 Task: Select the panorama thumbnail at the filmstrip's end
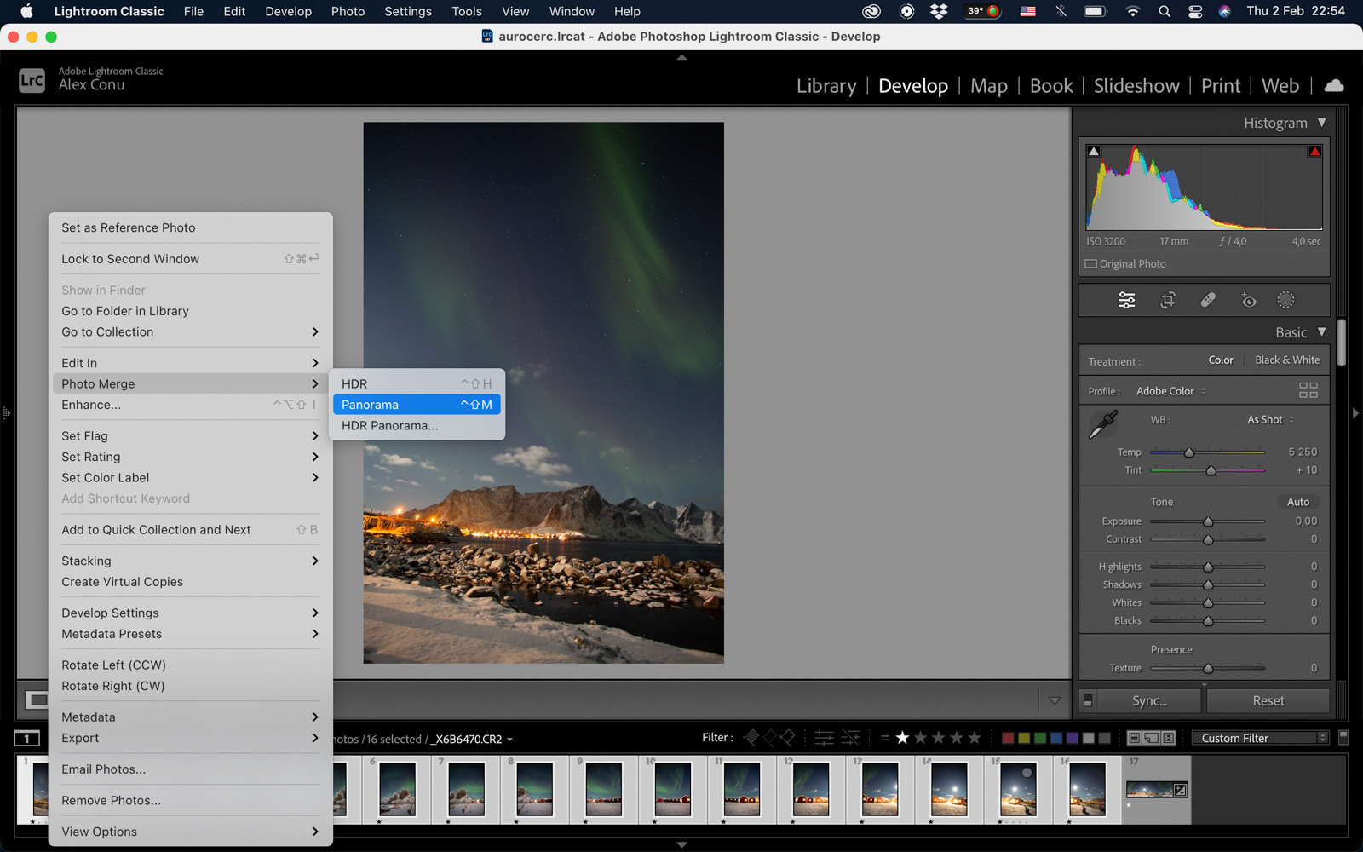tap(1156, 790)
